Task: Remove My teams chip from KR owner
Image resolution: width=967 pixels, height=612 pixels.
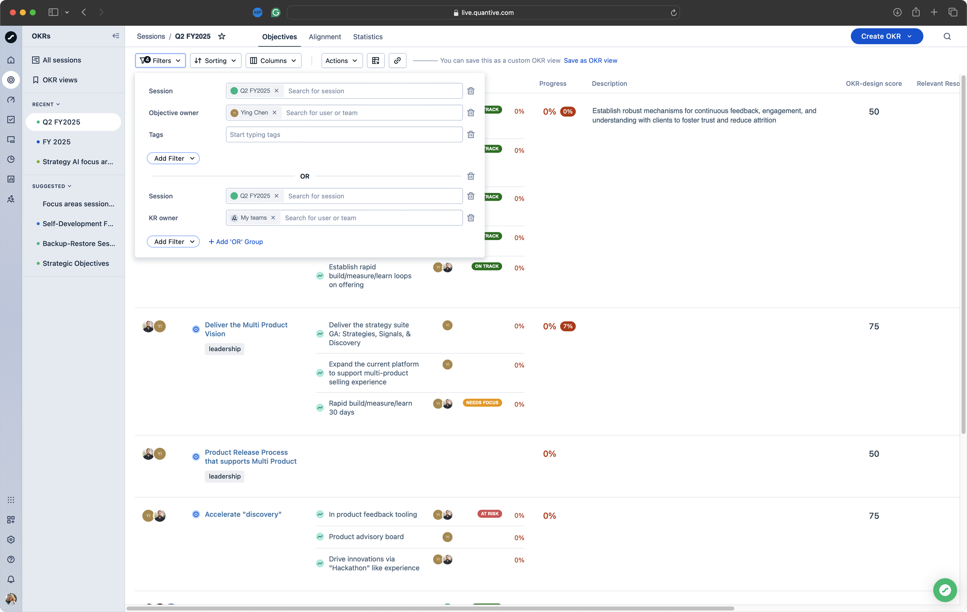Action: [273, 218]
